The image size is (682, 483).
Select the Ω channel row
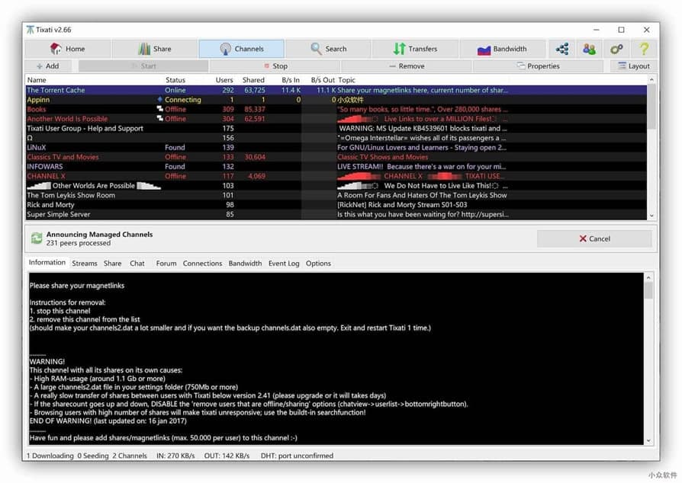tap(336, 138)
